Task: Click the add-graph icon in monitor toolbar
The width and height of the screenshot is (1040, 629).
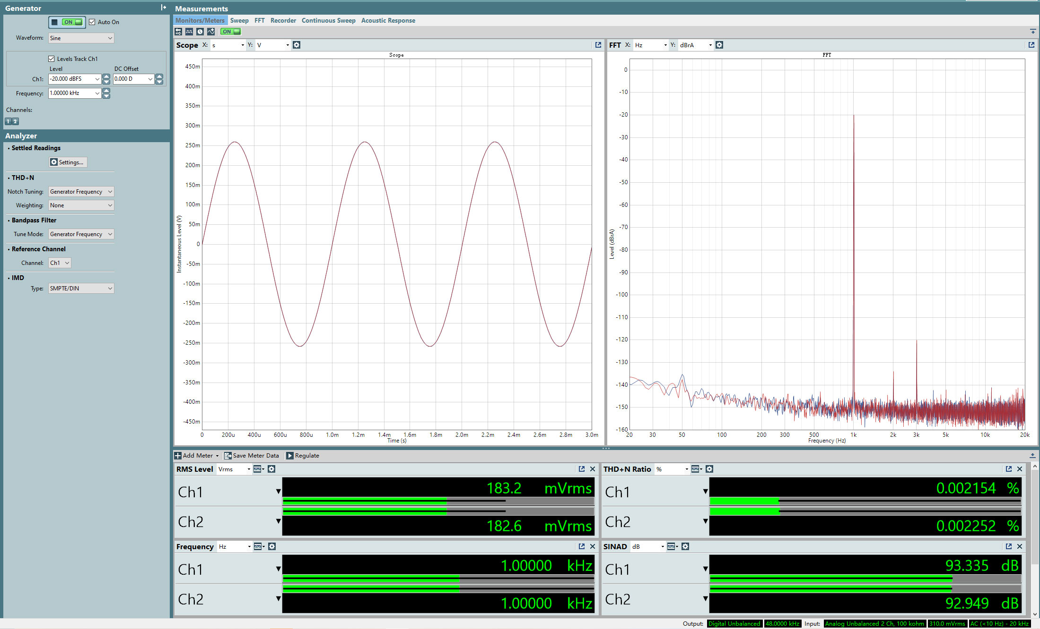Action: 211,32
